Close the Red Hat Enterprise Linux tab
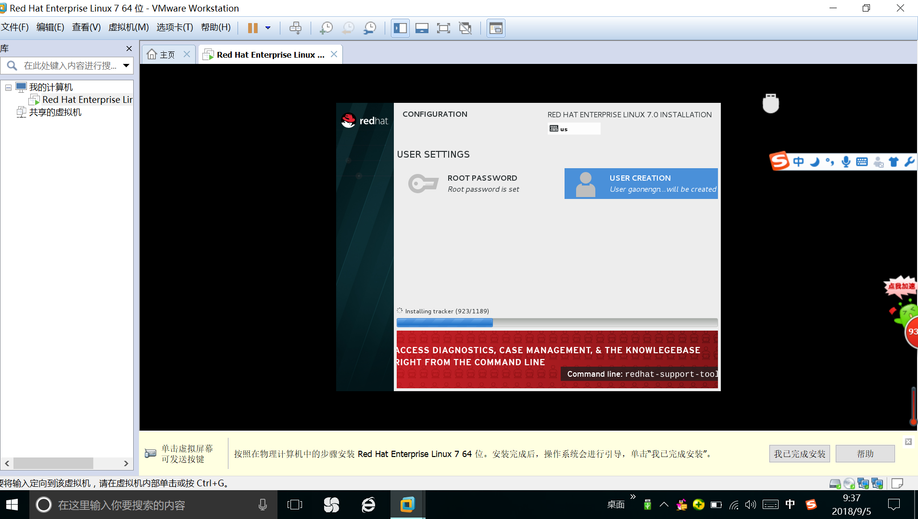This screenshot has width=918, height=519. pos(334,54)
